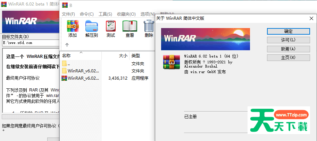Open the 选项(N) menu
Viewport: 317px width, 141px height.
click(x=148, y=14)
